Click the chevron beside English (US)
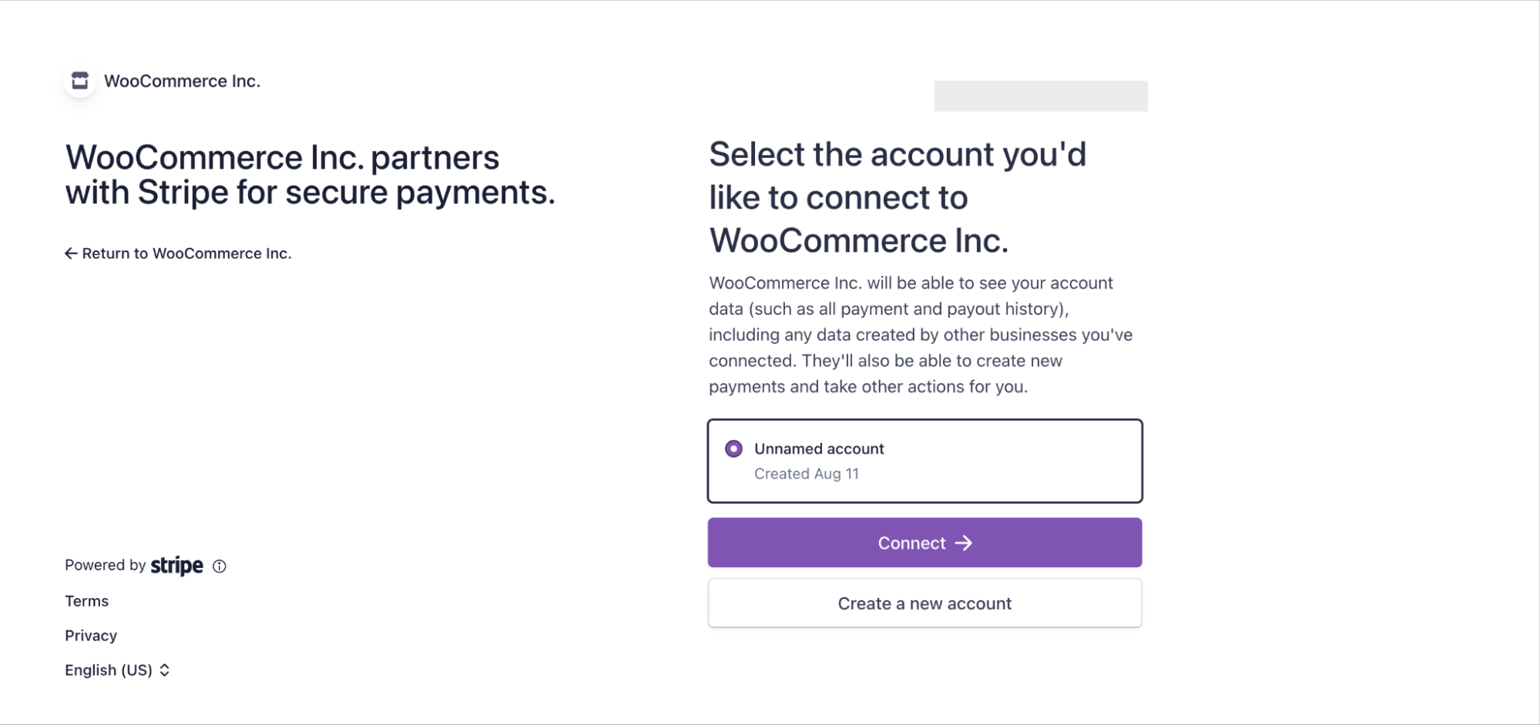Screen dimensions: 1540x725 [x=164, y=670]
